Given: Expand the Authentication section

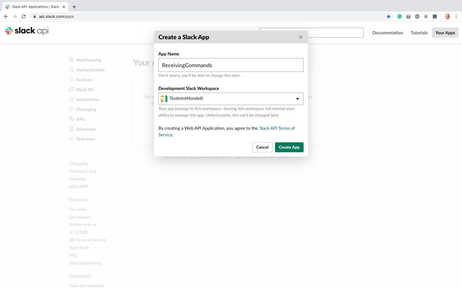Looking at the screenshot, I should point(125,70).
